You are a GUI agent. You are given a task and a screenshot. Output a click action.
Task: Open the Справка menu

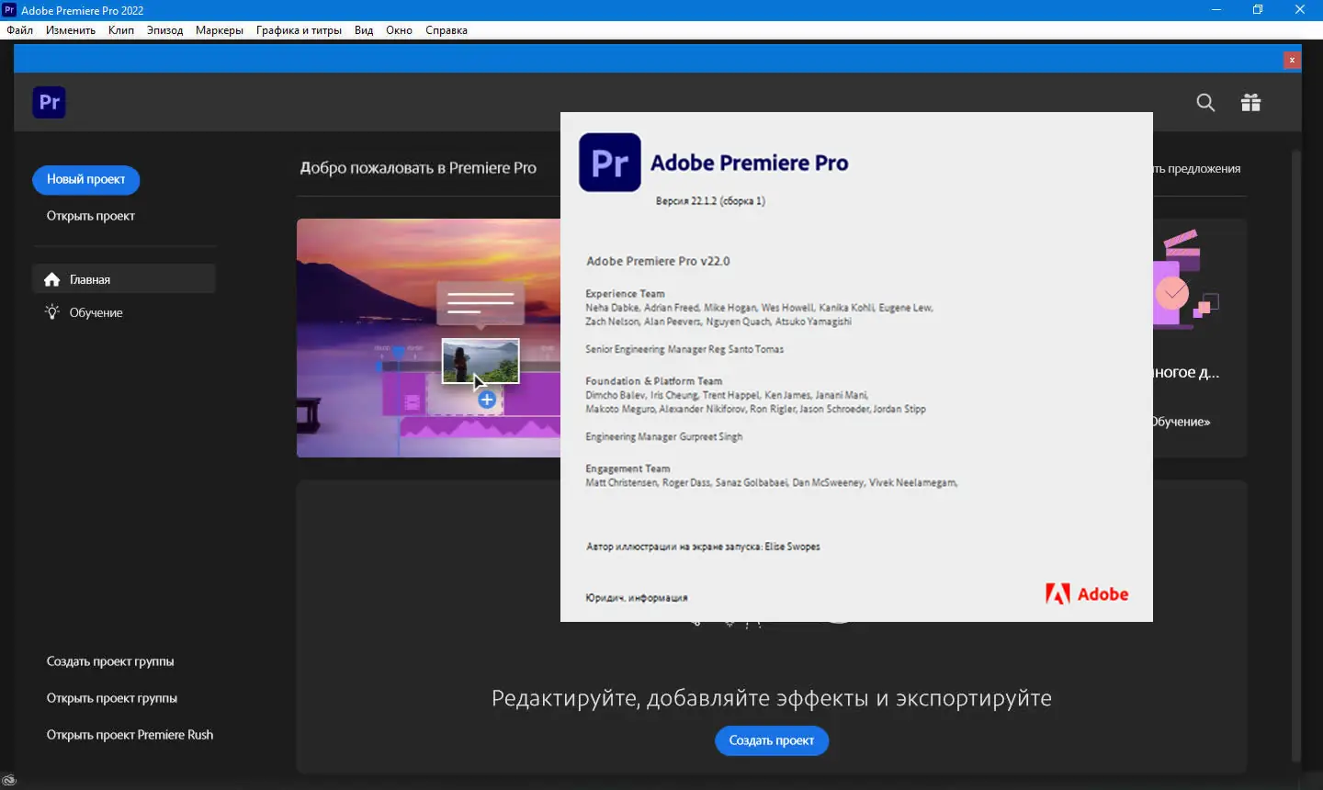point(447,30)
